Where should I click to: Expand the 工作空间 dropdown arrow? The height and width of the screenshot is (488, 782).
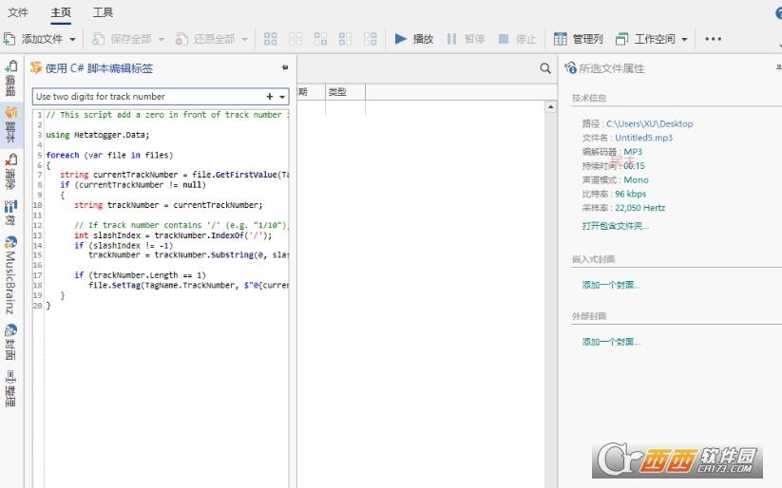pyautogui.click(x=684, y=39)
